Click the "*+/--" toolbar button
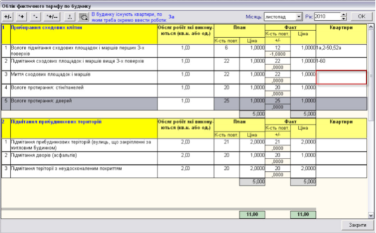This screenshot has width=376, height=233. (52, 17)
